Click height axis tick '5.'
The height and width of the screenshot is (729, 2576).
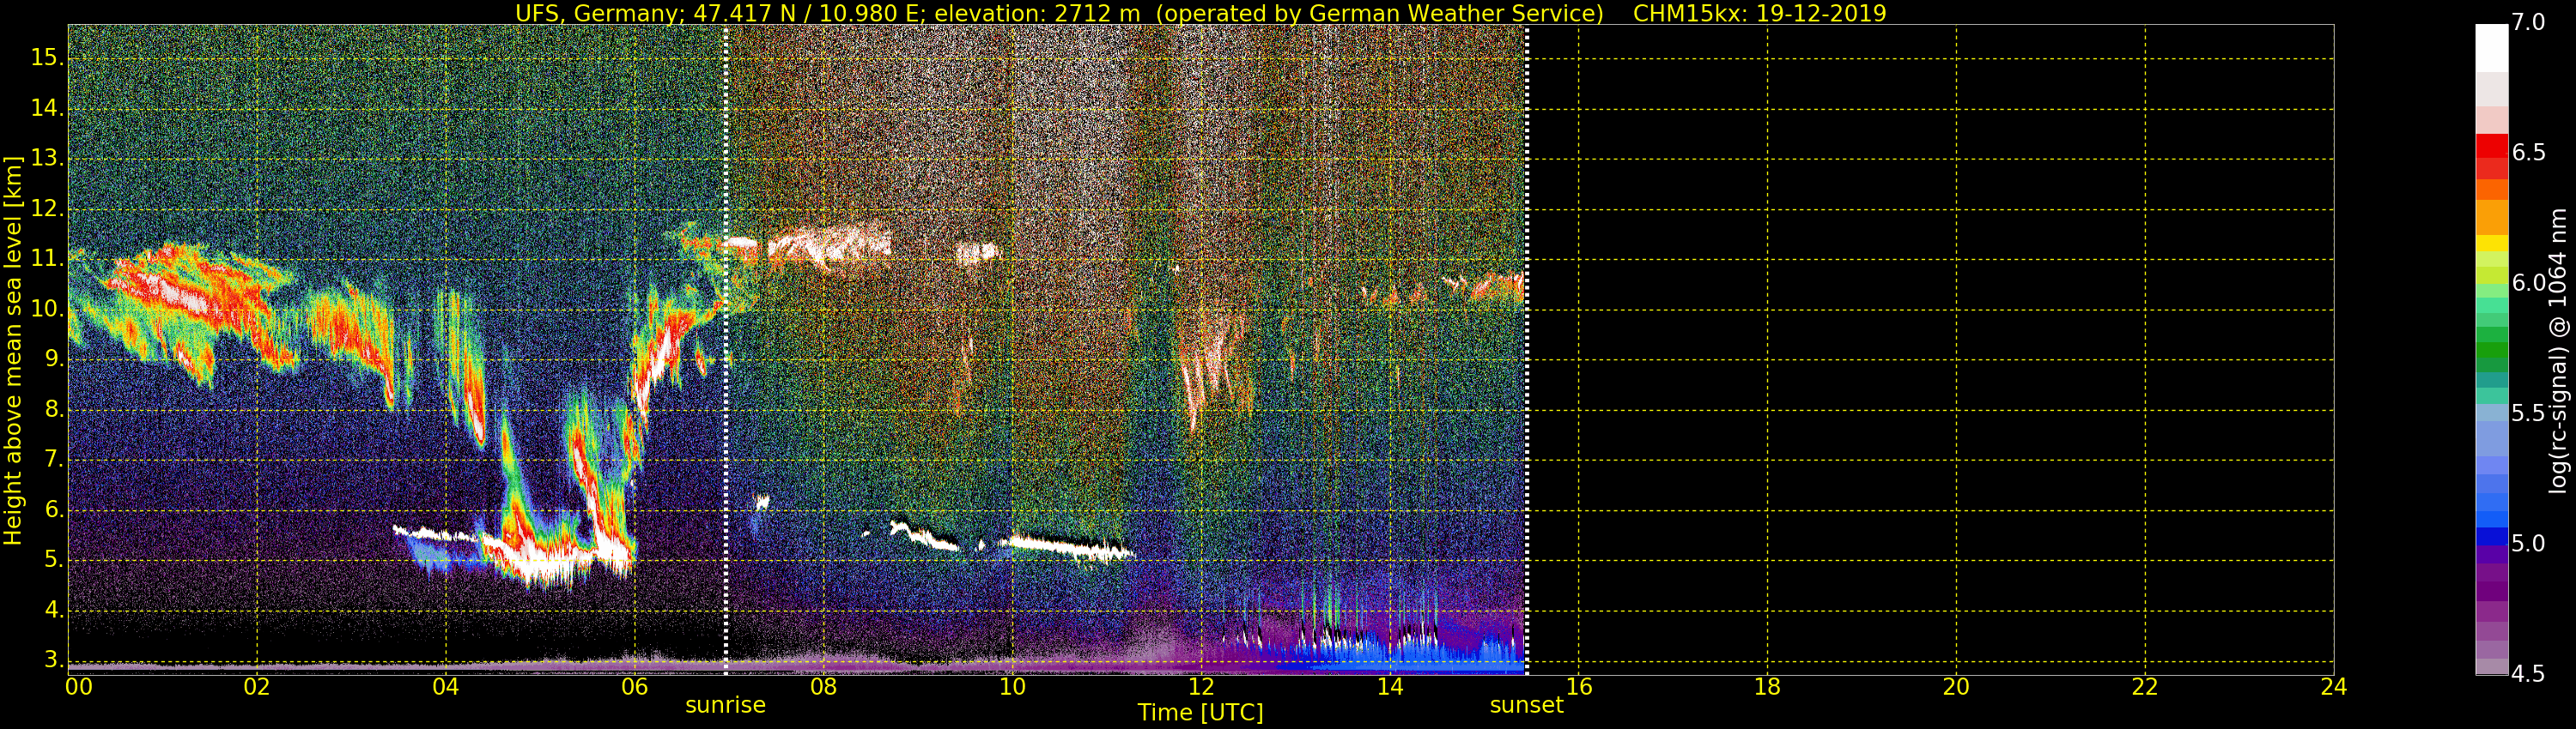54,560
